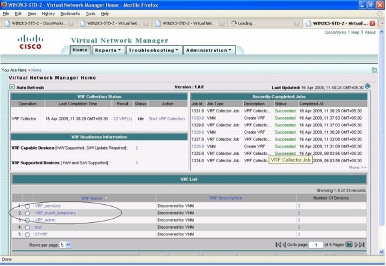This screenshot has width=386, height=266.
Task: Expand the Administration menu
Action: click(x=209, y=50)
